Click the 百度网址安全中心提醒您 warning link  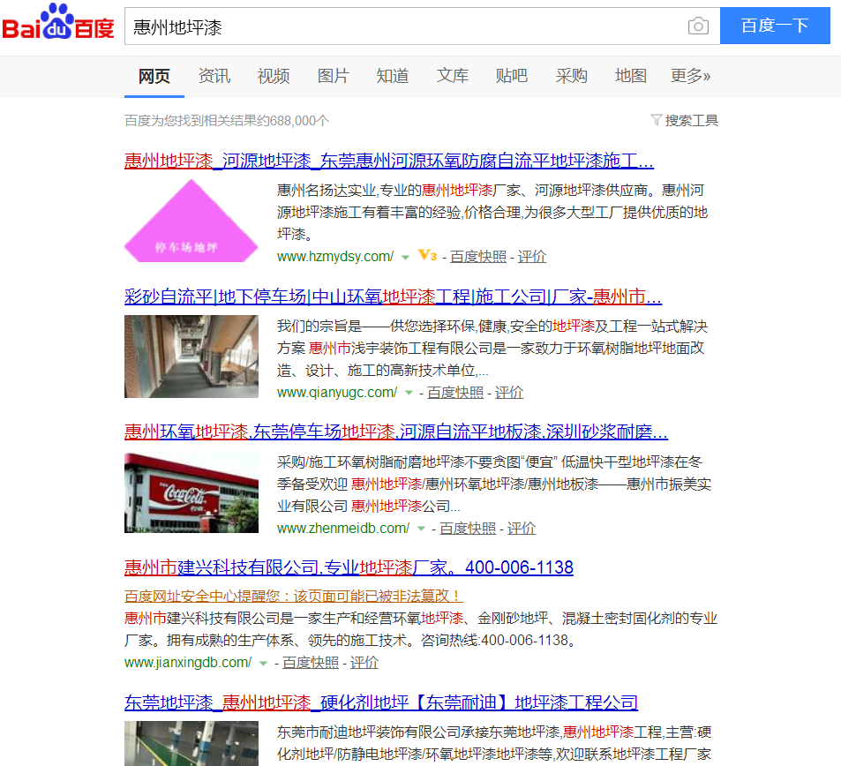(293, 596)
